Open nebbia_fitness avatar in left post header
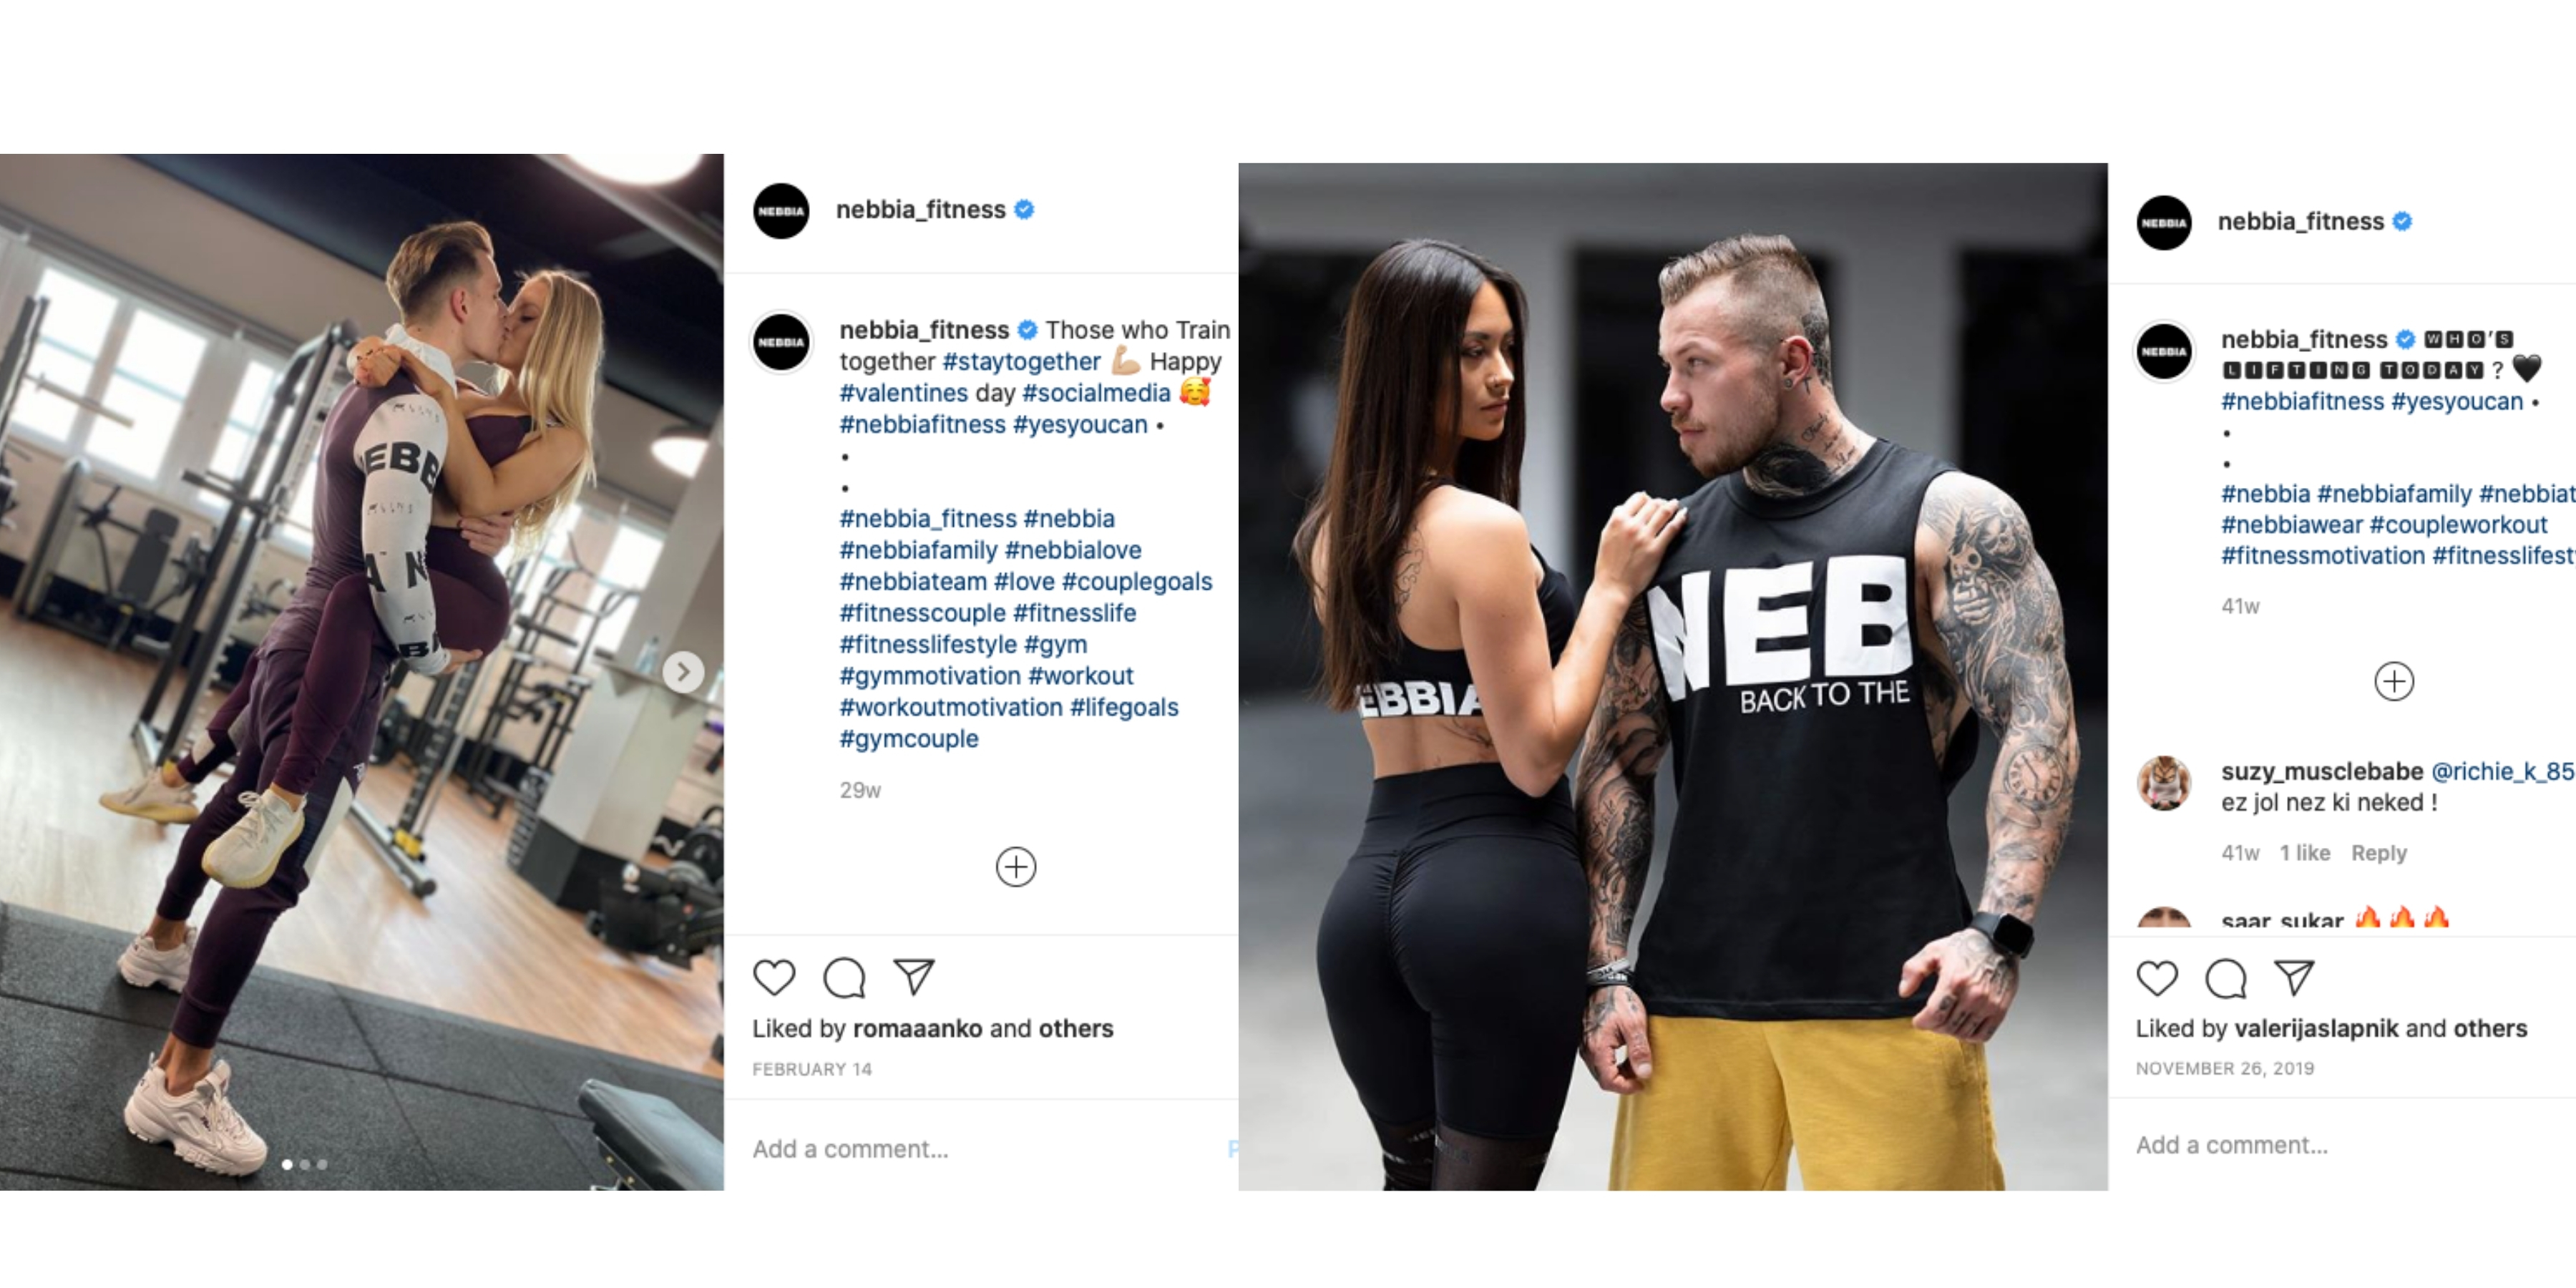The width and height of the screenshot is (2576, 1288). point(781,210)
